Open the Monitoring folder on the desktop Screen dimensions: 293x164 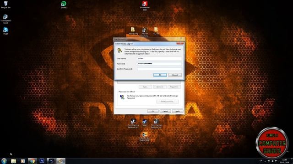[133, 31]
